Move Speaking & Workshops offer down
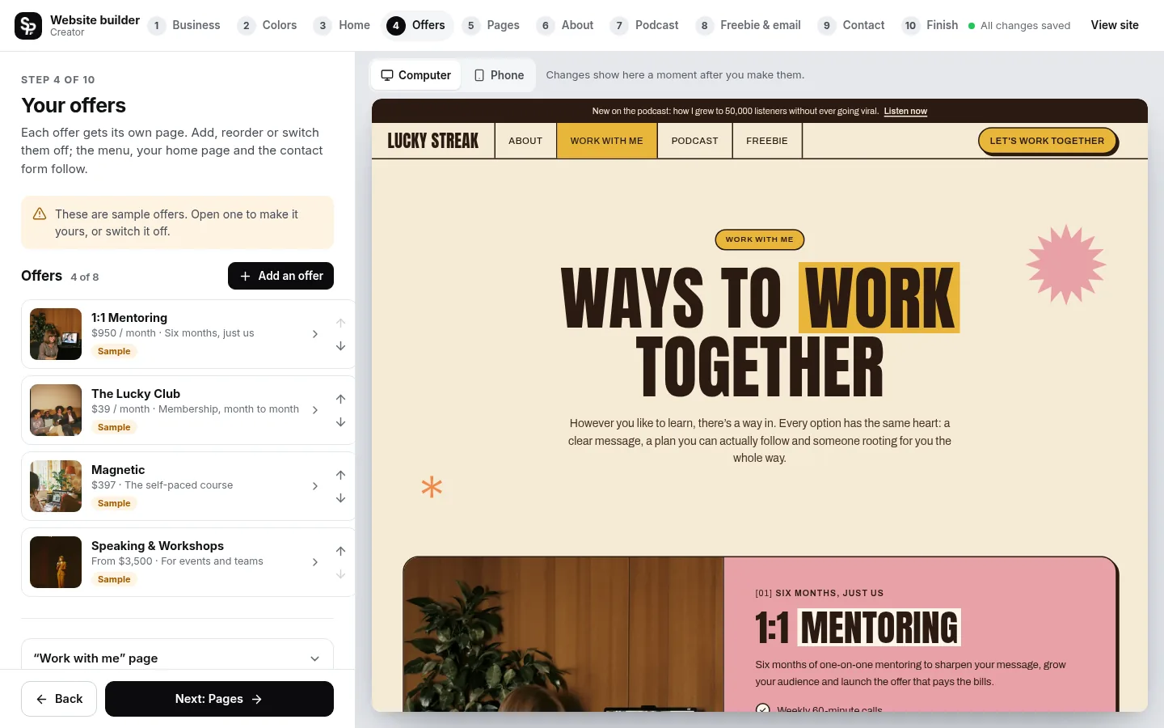The height and width of the screenshot is (728, 1164). pos(341,574)
